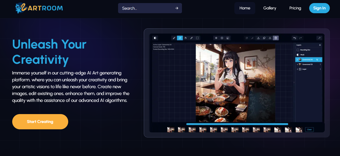Expand the left side panel chevron
This screenshot has width=340, height=156.
149,84
